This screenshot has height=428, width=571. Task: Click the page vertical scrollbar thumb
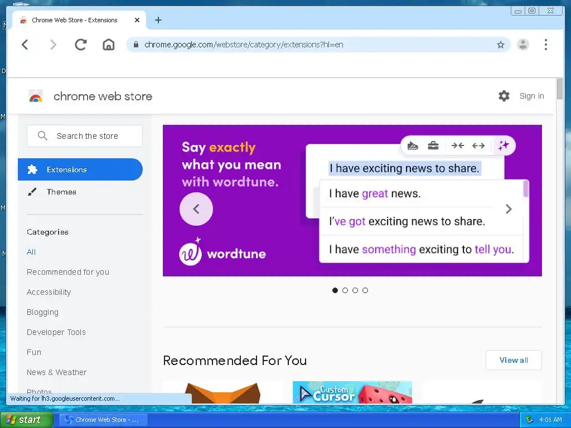560,89
